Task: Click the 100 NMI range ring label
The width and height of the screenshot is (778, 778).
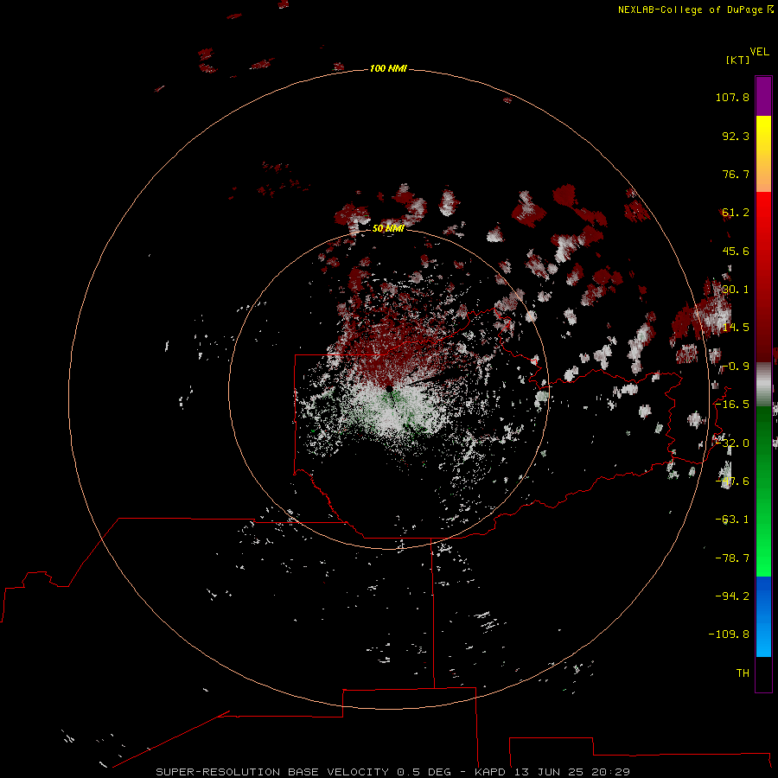Action: tap(388, 68)
